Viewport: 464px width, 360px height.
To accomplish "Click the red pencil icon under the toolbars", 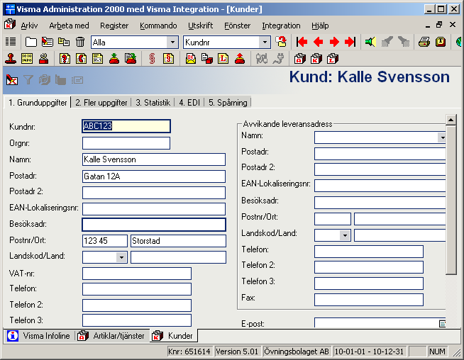I will pos(12,80).
